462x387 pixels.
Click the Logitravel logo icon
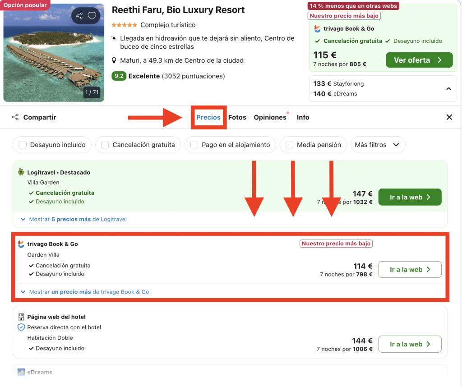coord(21,172)
